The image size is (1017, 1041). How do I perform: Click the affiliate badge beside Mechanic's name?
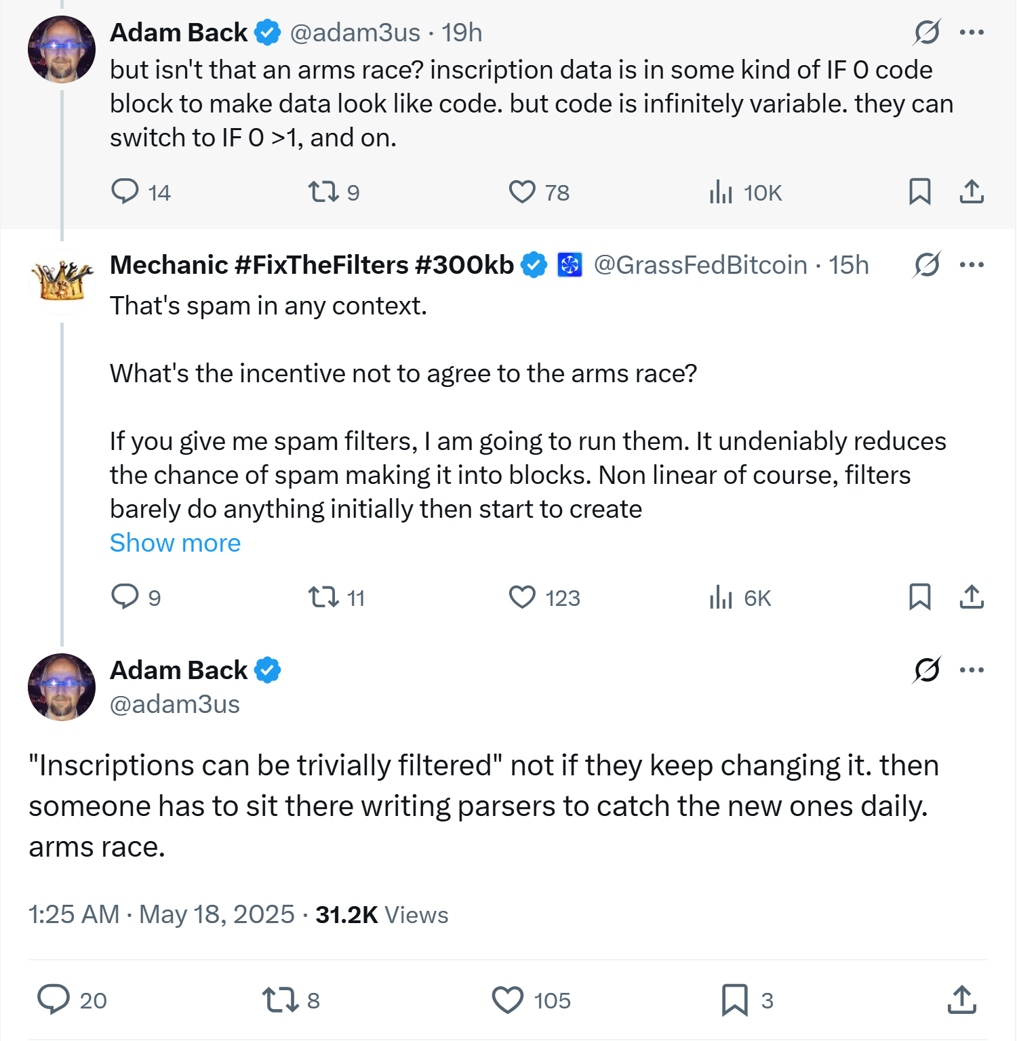(570, 265)
